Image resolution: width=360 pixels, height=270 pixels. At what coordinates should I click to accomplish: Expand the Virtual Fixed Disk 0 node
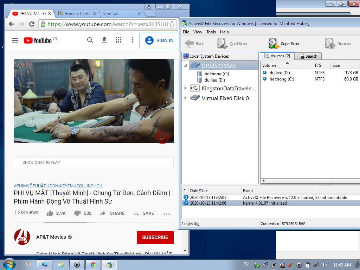coord(186,98)
